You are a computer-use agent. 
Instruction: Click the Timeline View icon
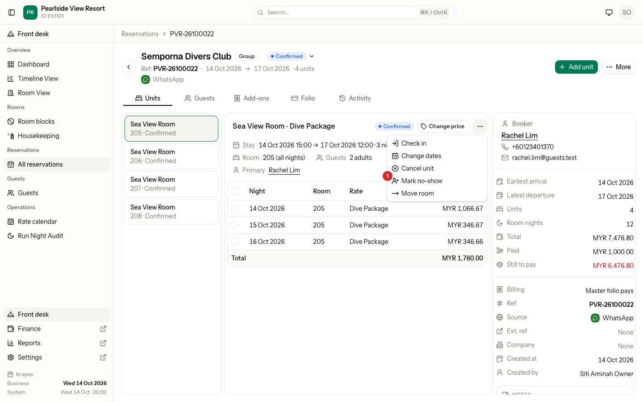pyautogui.click(x=11, y=79)
